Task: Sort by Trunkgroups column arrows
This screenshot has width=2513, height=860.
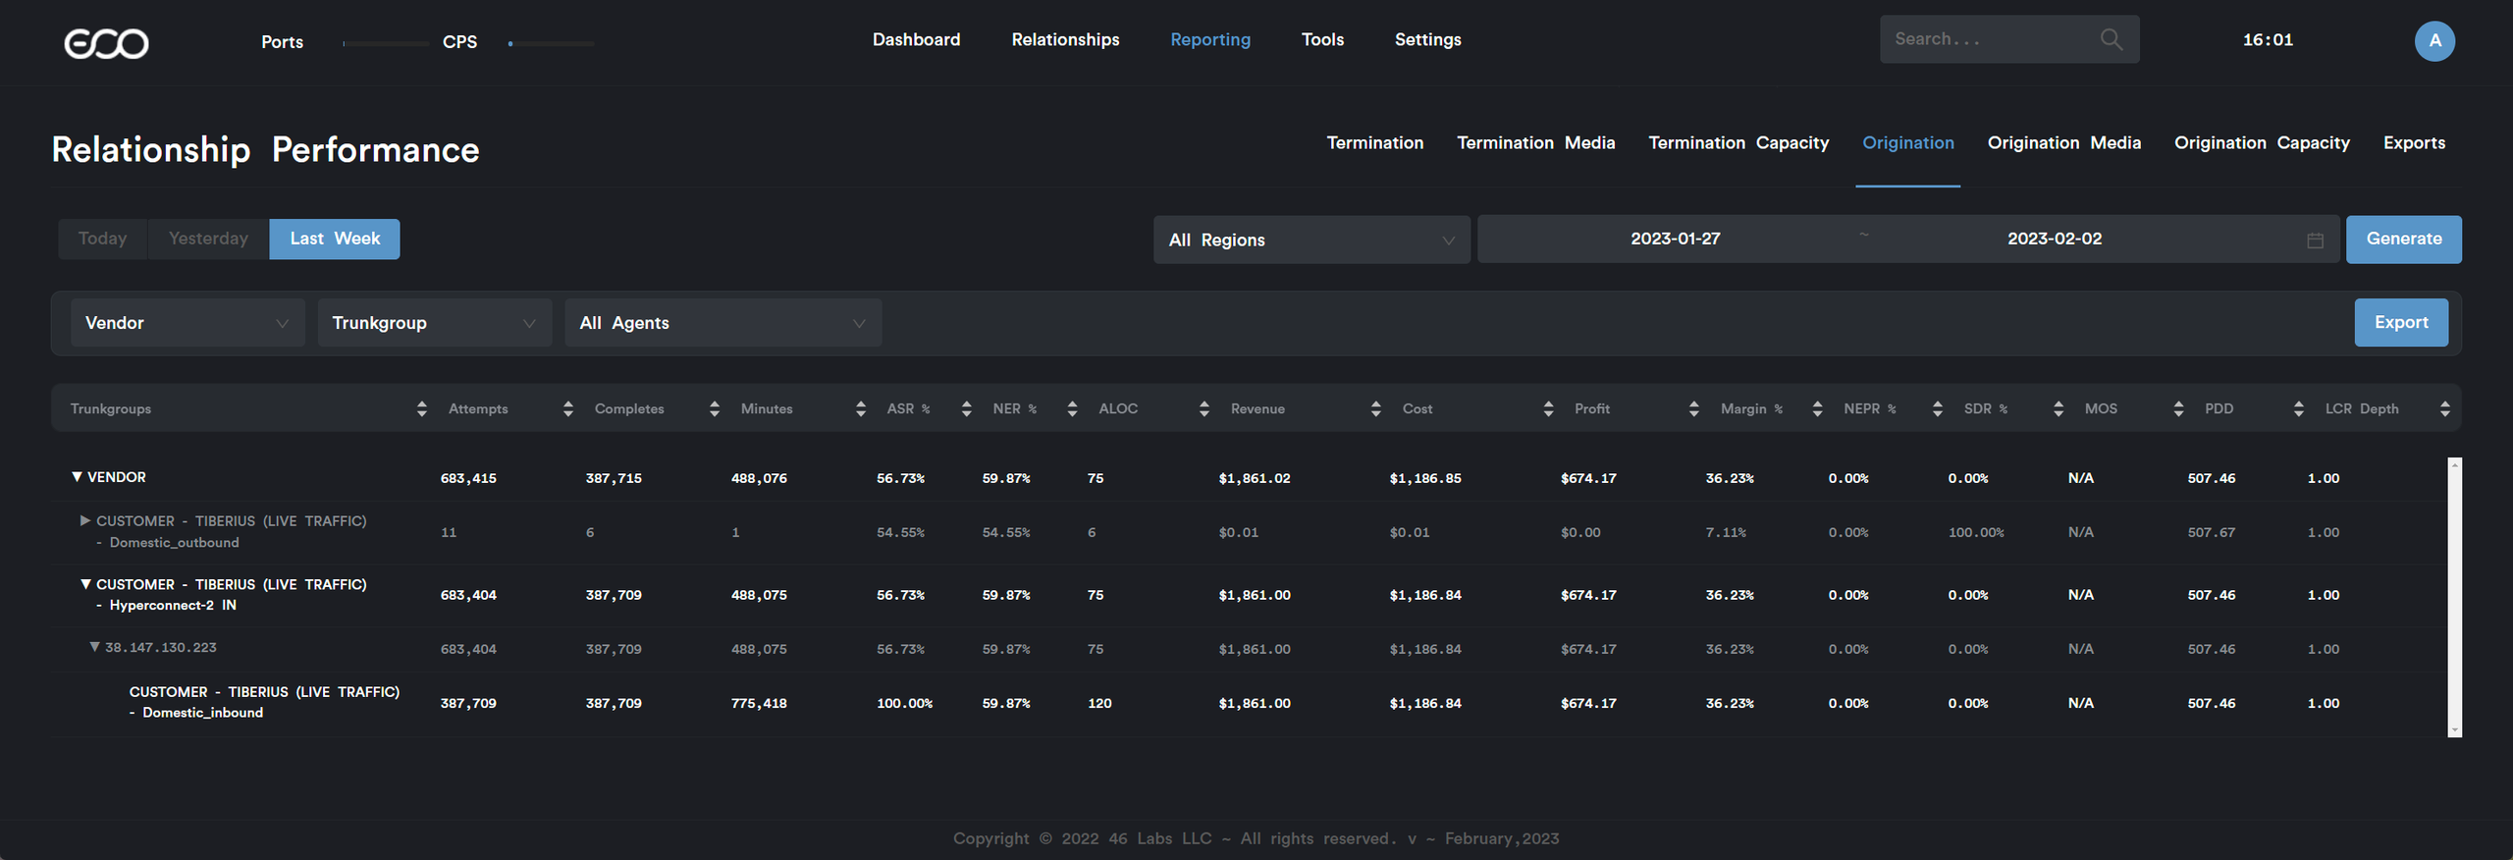Action: pos(422,408)
